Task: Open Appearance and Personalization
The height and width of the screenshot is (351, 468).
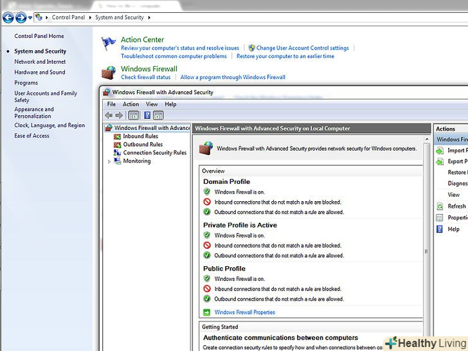Action: click(34, 113)
